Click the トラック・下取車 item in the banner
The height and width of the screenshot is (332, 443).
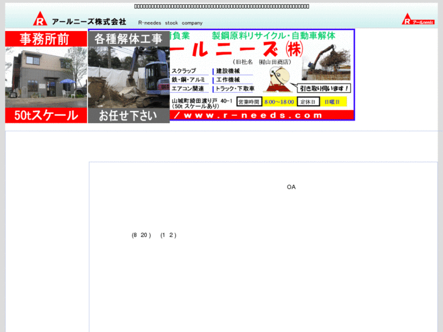[235, 88]
